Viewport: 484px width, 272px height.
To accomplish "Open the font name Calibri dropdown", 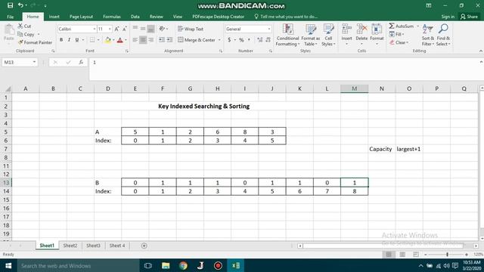I will pyautogui.click(x=94, y=29).
